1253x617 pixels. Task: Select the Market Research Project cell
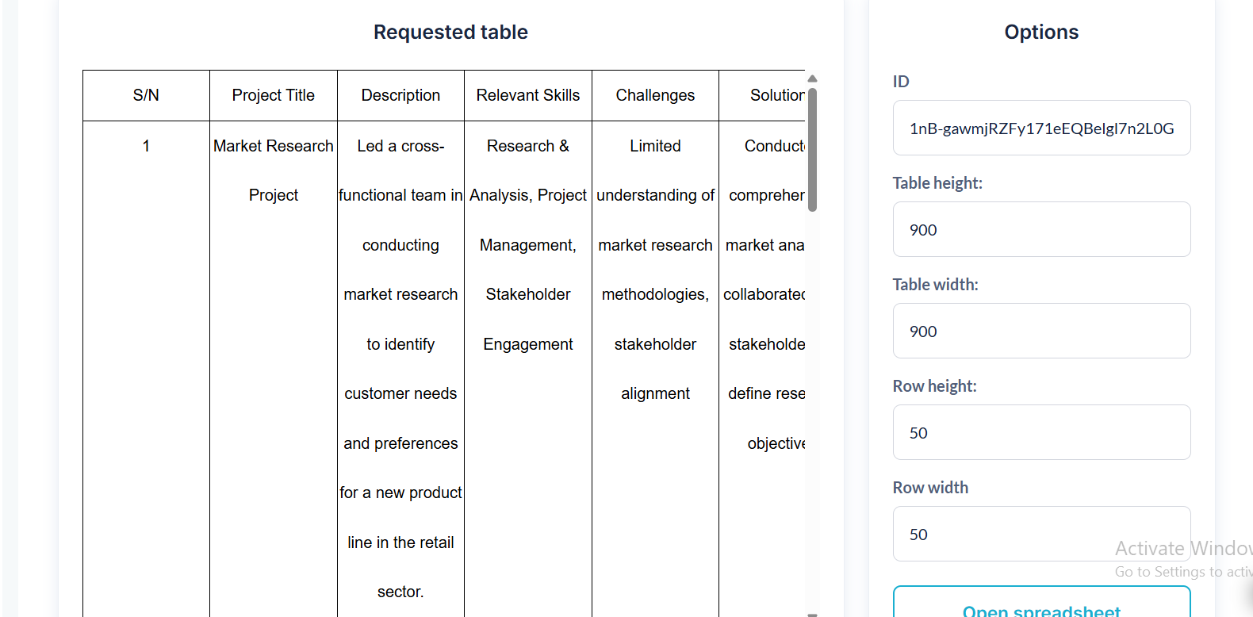click(x=274, y=171)
